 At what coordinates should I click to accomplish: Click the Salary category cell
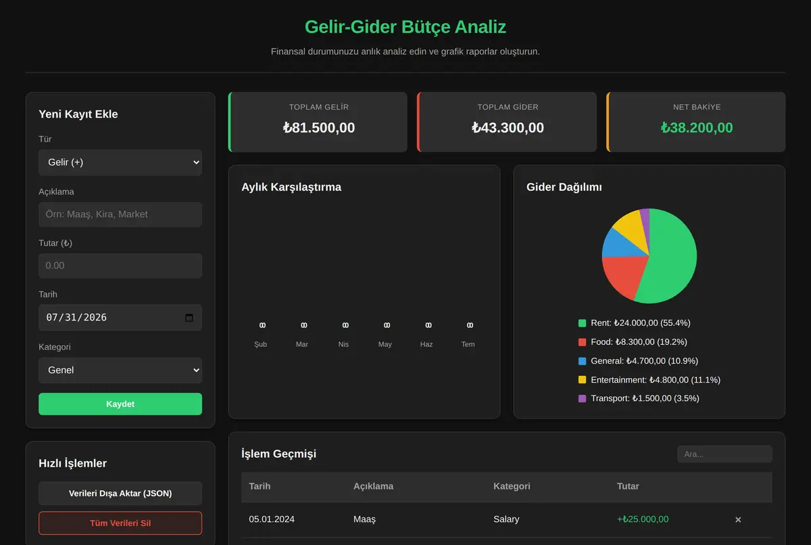coord(506,519)
